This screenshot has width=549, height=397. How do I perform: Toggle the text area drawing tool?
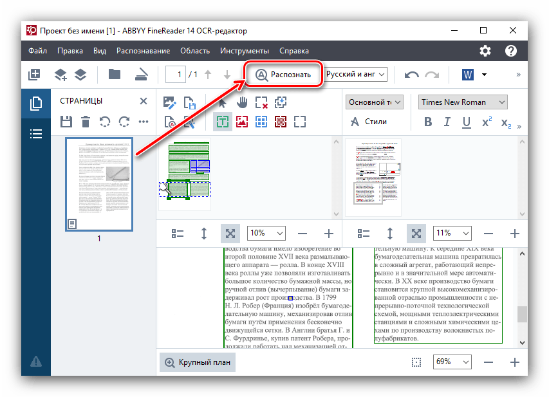(x=223, y=122)
